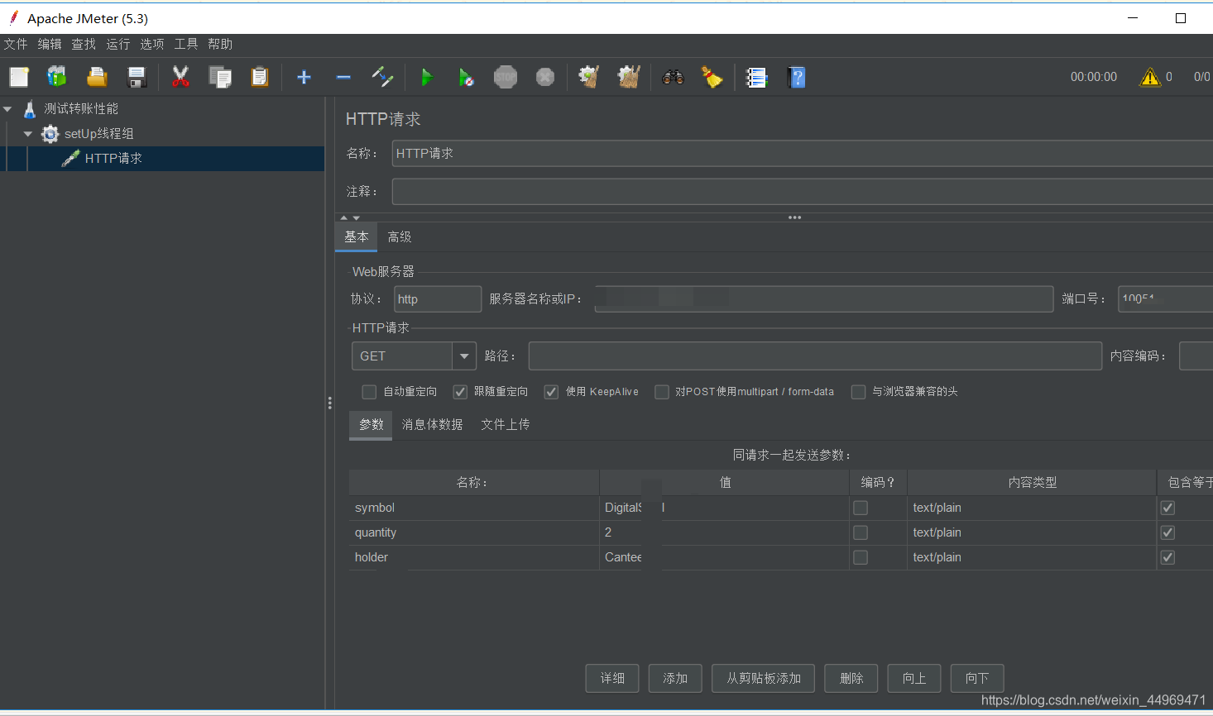Click the 名称 input field

pos(803,153)
